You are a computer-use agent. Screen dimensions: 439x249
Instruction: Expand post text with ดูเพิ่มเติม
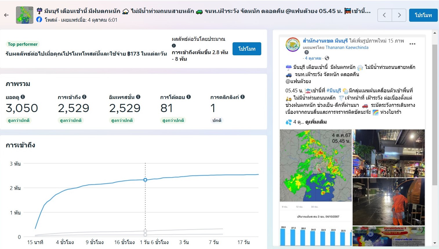click(x=316, y=122)
